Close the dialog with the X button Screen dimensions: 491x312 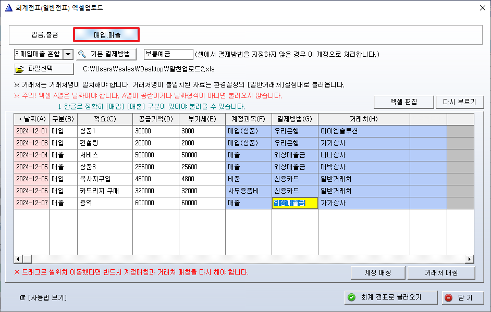(483, 8)
